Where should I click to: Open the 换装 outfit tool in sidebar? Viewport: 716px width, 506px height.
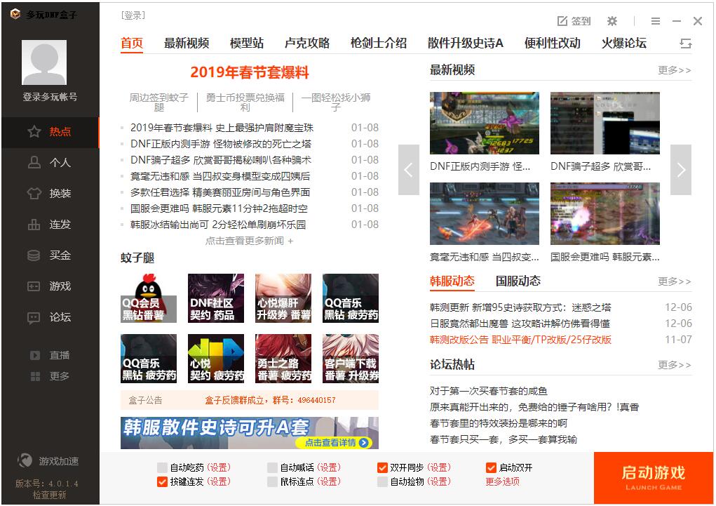[49, 193]
